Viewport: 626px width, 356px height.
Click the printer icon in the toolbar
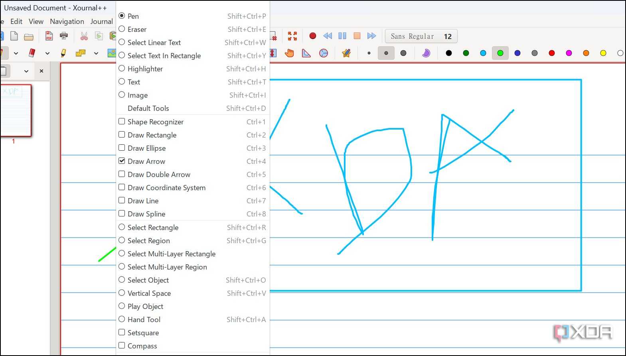click(64, 36)
